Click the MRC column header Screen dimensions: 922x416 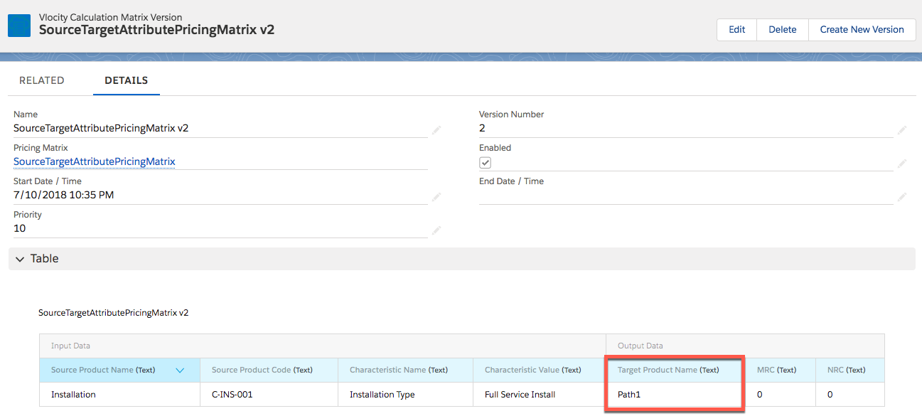click(x=780, y=370)
